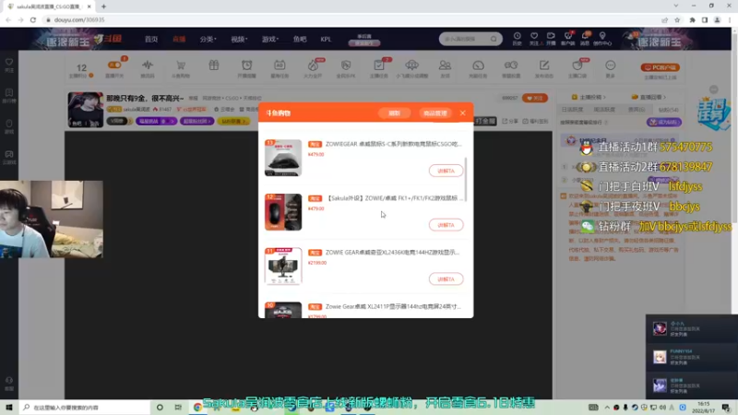Click the XL2436K monitor product thumbnail
The height and width of the screenshot is (415, 738).
[283, 266]
